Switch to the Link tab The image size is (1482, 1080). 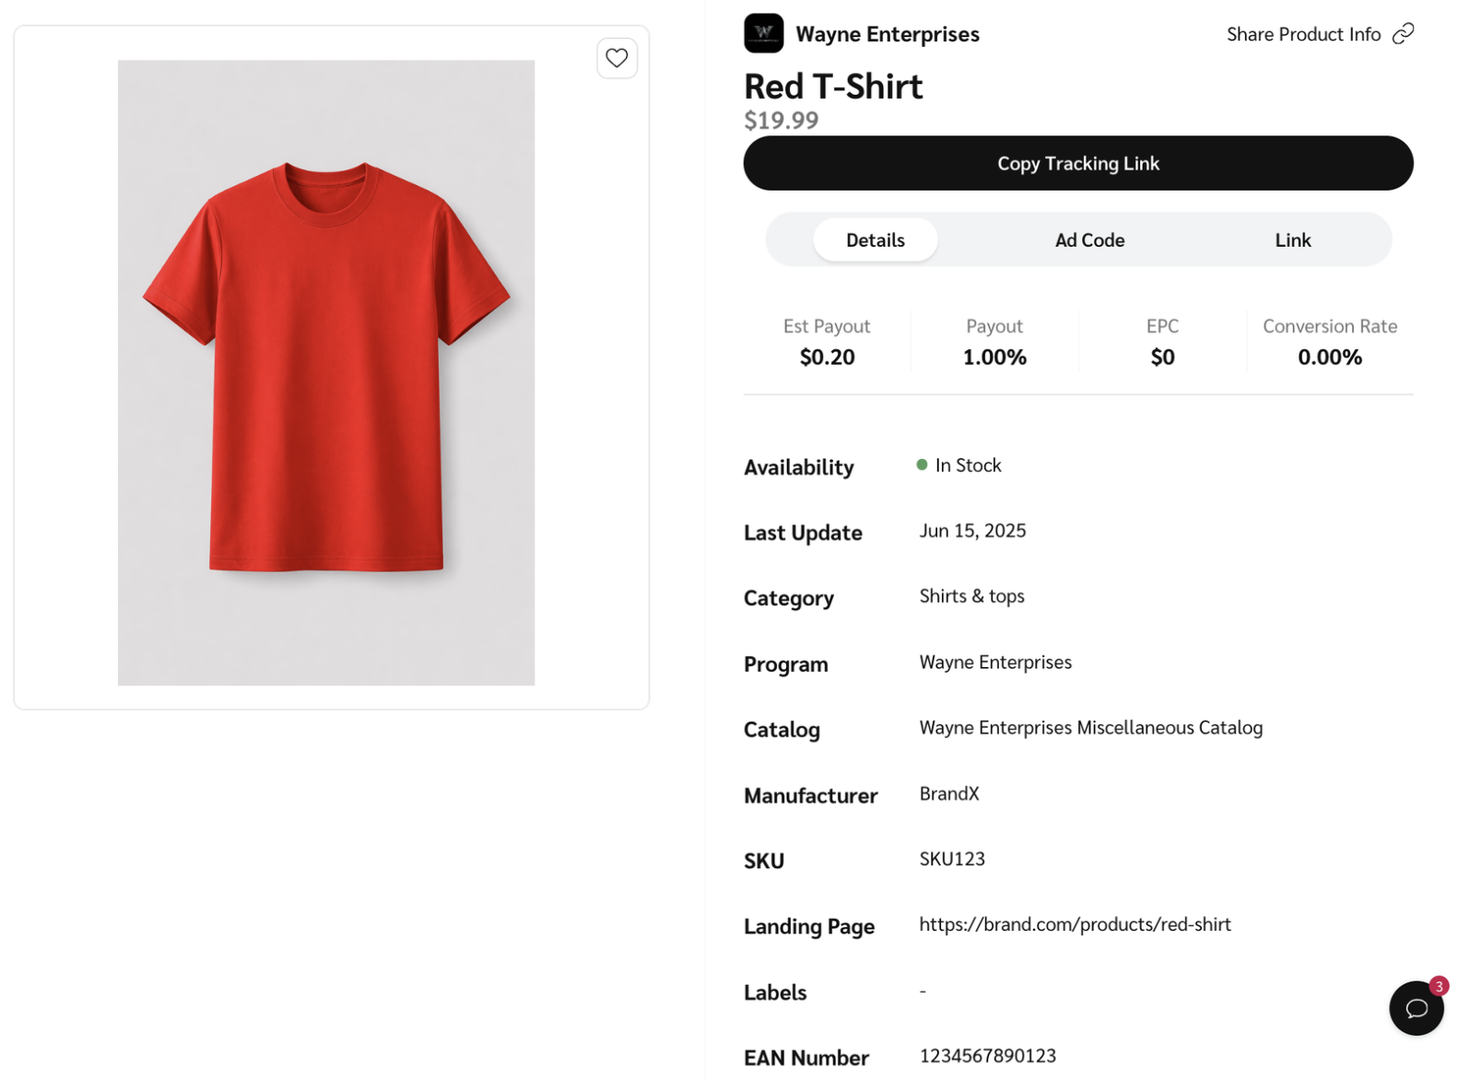coord(1292,240)
